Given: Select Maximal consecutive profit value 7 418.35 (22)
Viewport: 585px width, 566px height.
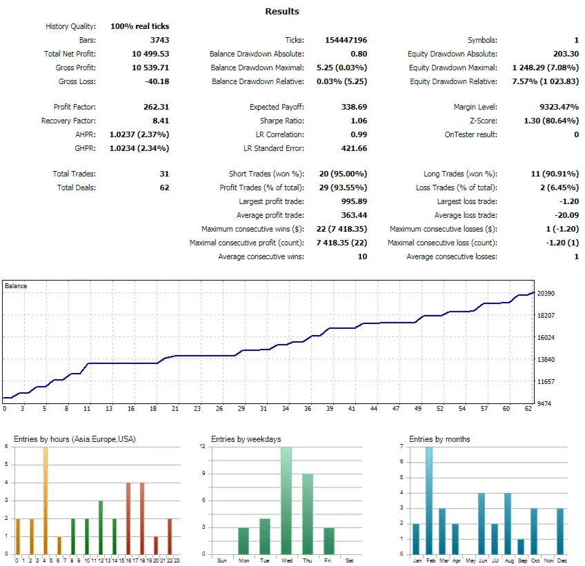Looking at the screenshot, I should pos(341,243).
